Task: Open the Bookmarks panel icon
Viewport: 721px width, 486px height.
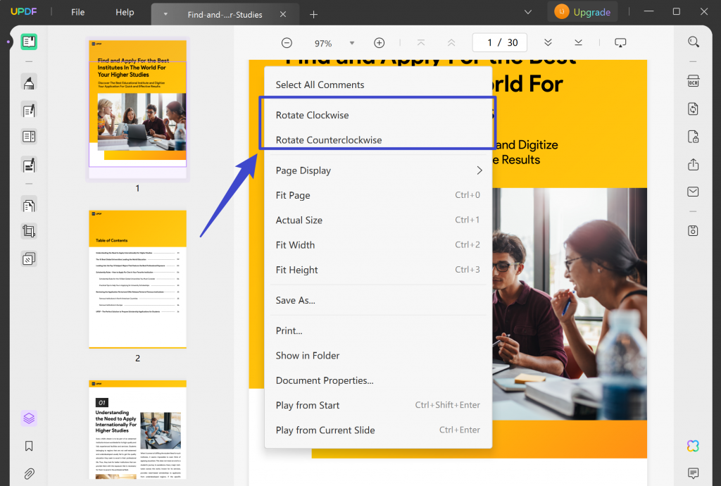Action: (28, 445)
